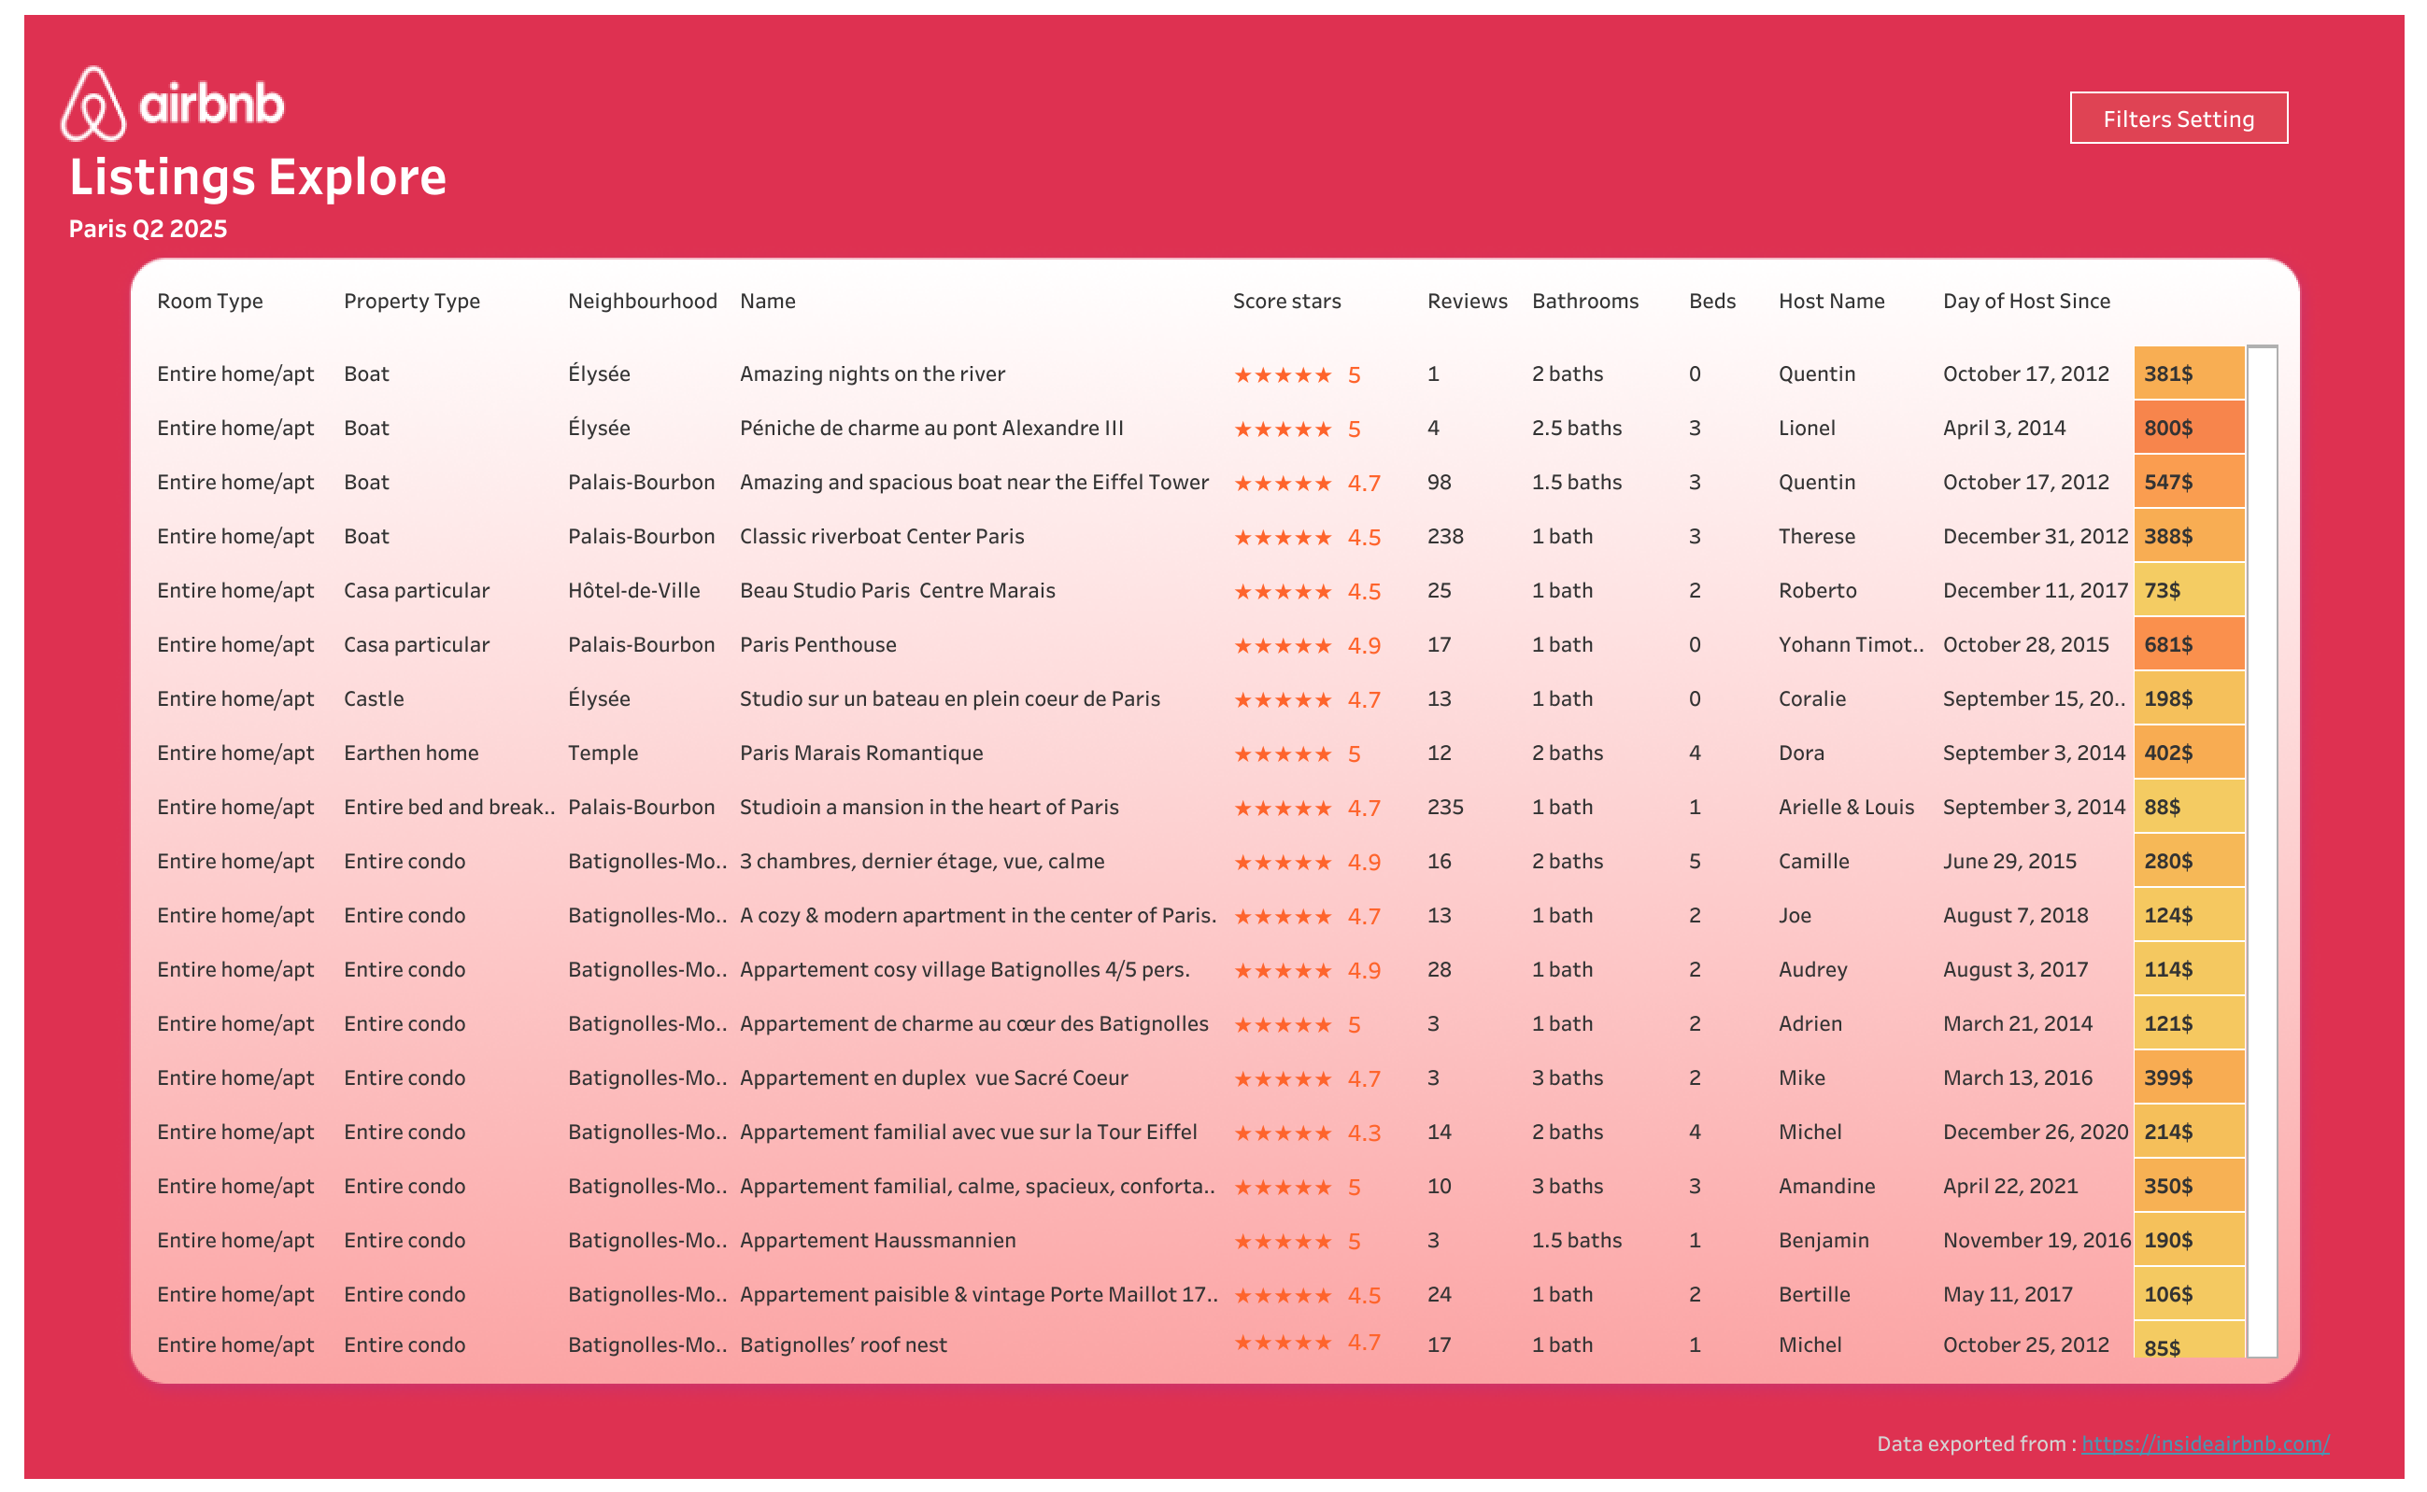Click the star rating beside Batignolles' roof nest

tap(1286, 1343)
